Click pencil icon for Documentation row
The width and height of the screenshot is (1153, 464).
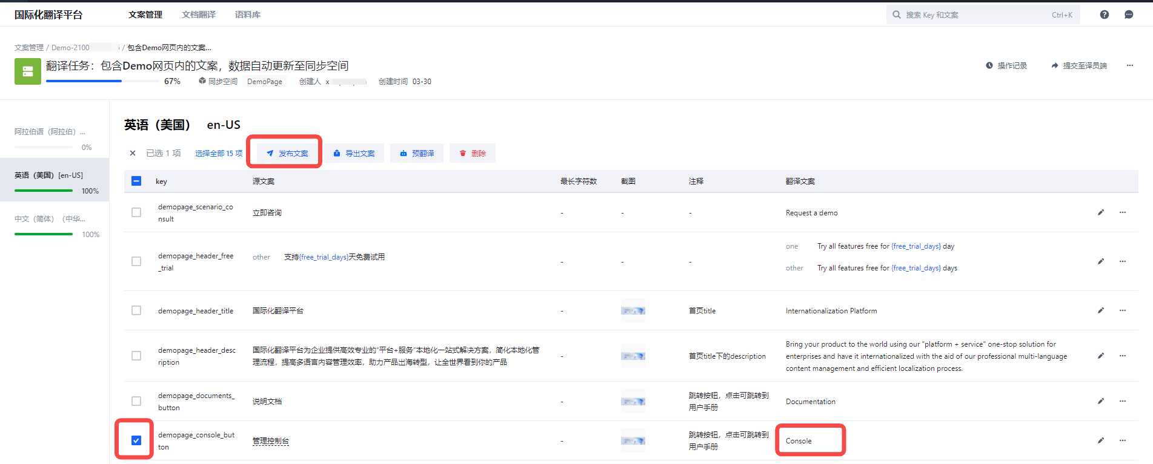[1101, 401]
